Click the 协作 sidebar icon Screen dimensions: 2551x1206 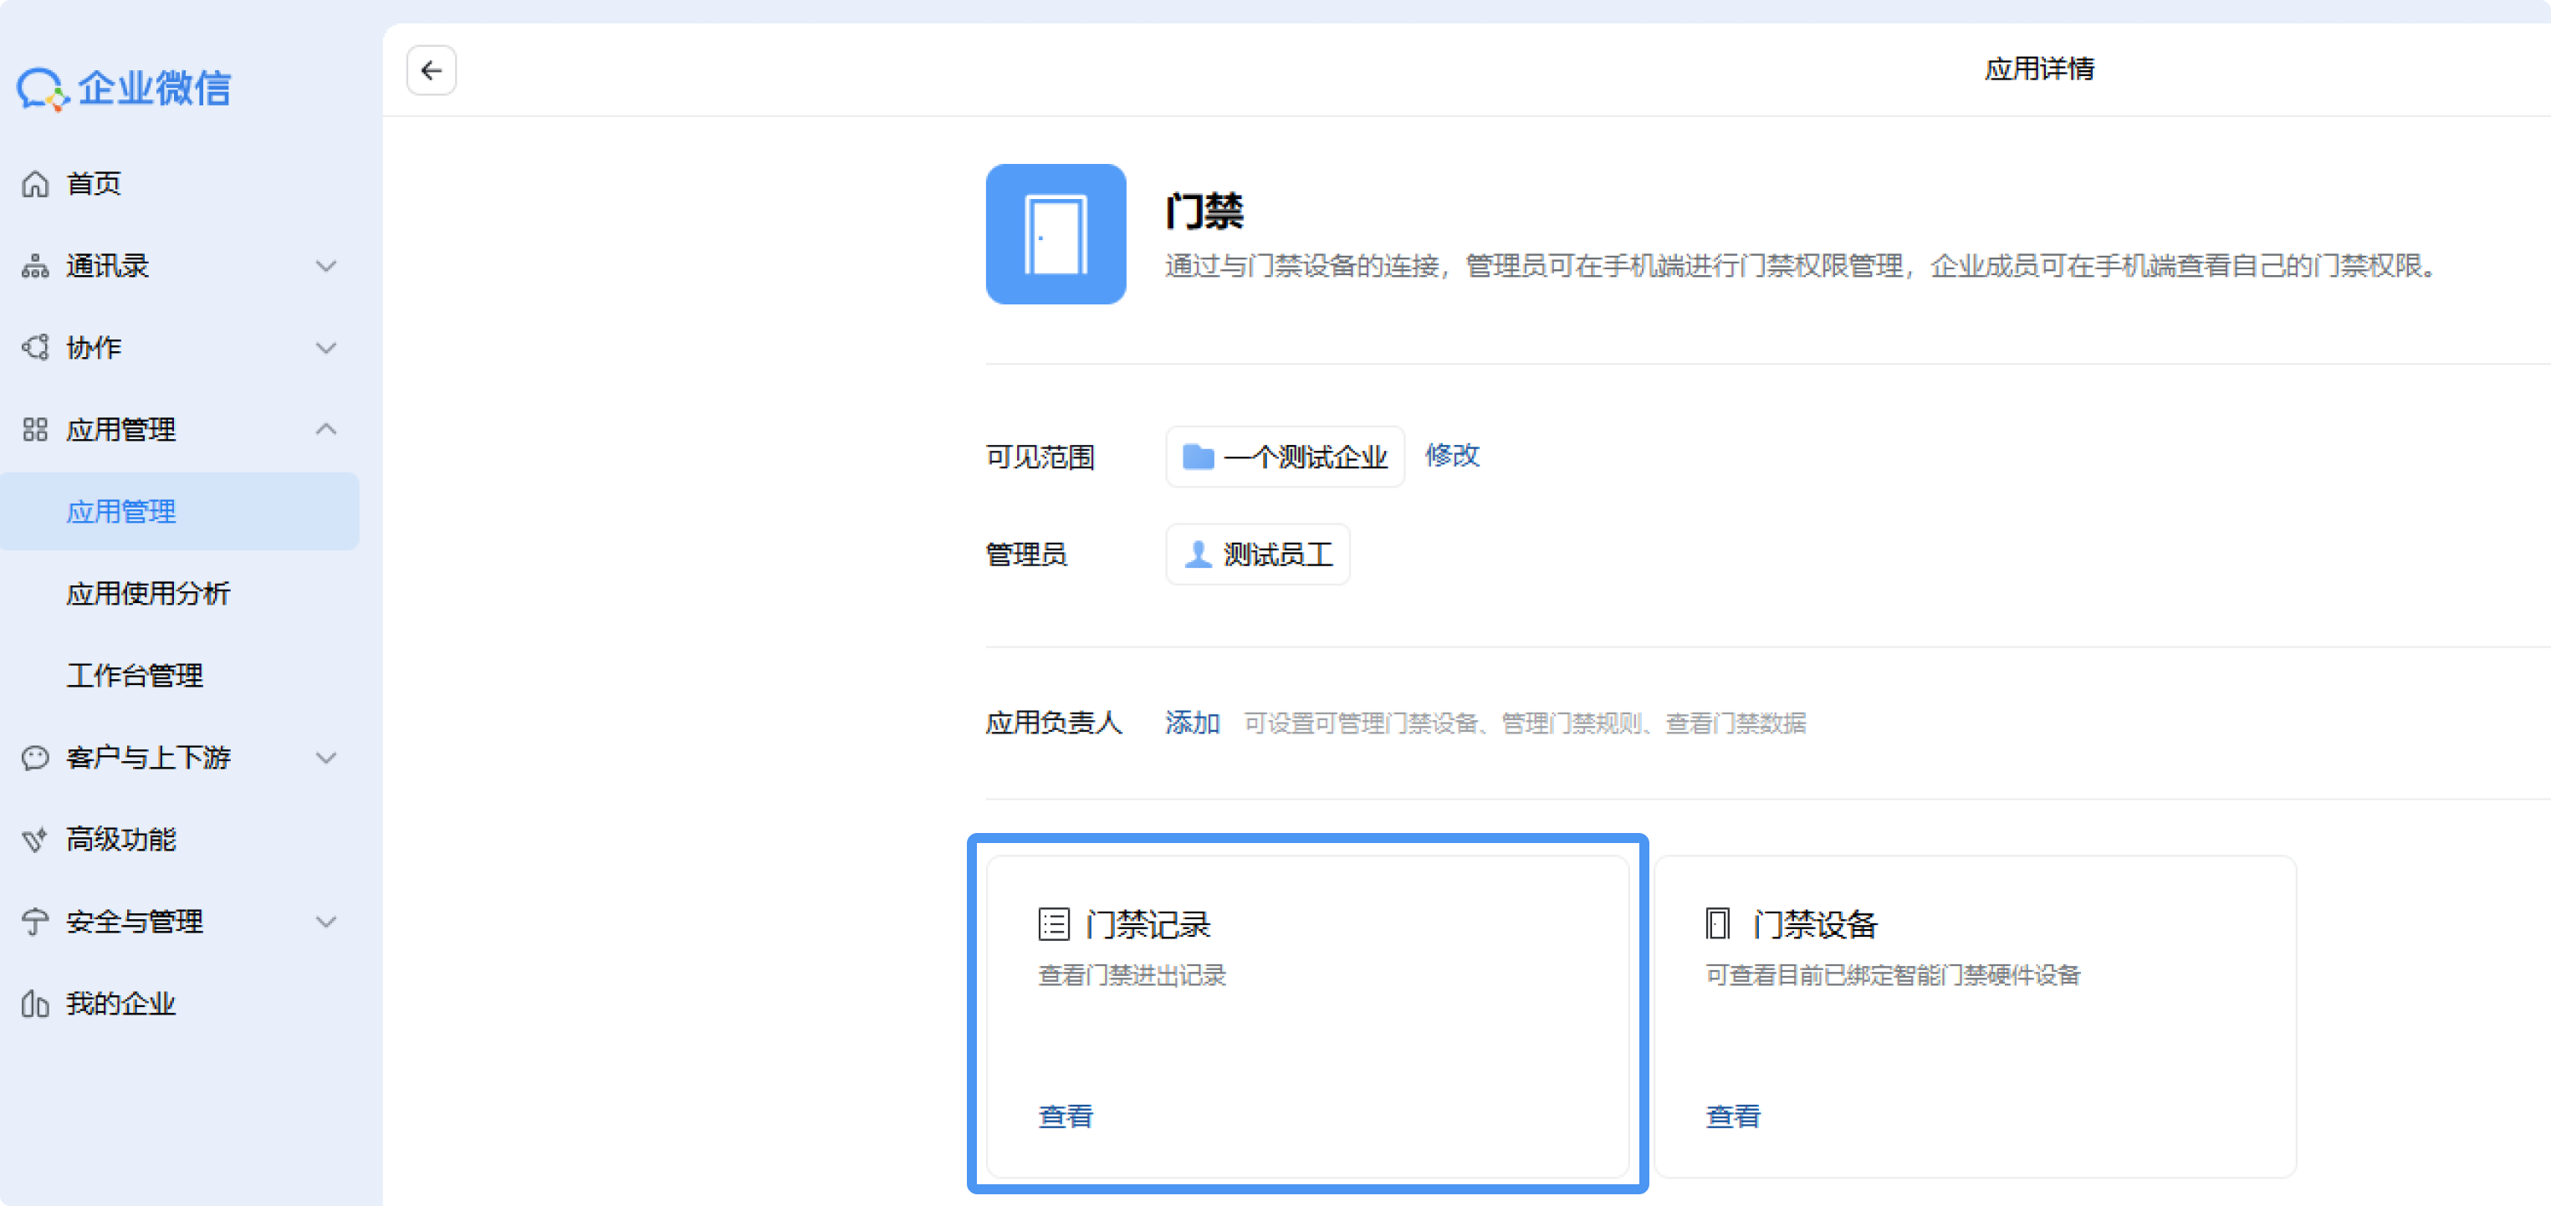[x=34, y=348]
